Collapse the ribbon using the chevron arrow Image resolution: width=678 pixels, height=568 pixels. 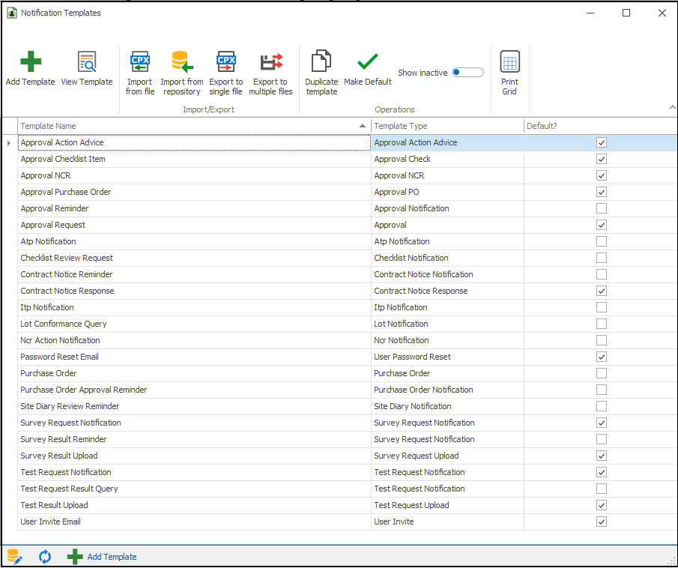point(671,109)
